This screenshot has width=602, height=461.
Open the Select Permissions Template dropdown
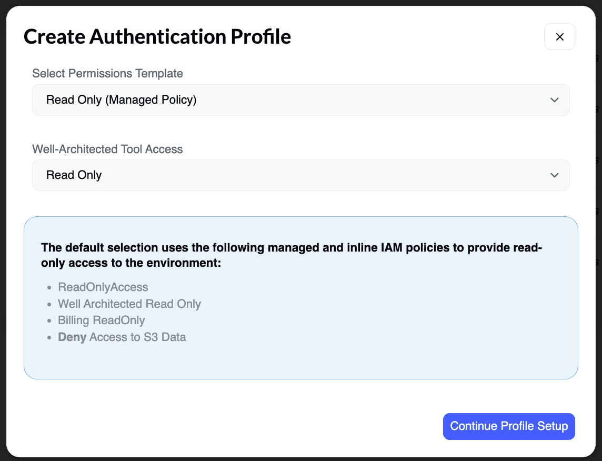coord(300,100)
